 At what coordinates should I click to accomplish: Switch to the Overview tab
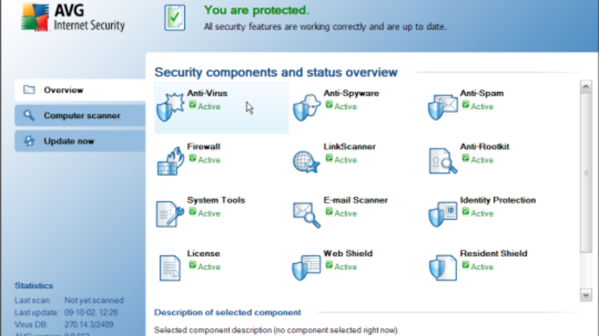tap(80, 90)
